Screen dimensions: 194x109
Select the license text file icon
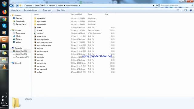pyautogui.click(x=35, y=30)
